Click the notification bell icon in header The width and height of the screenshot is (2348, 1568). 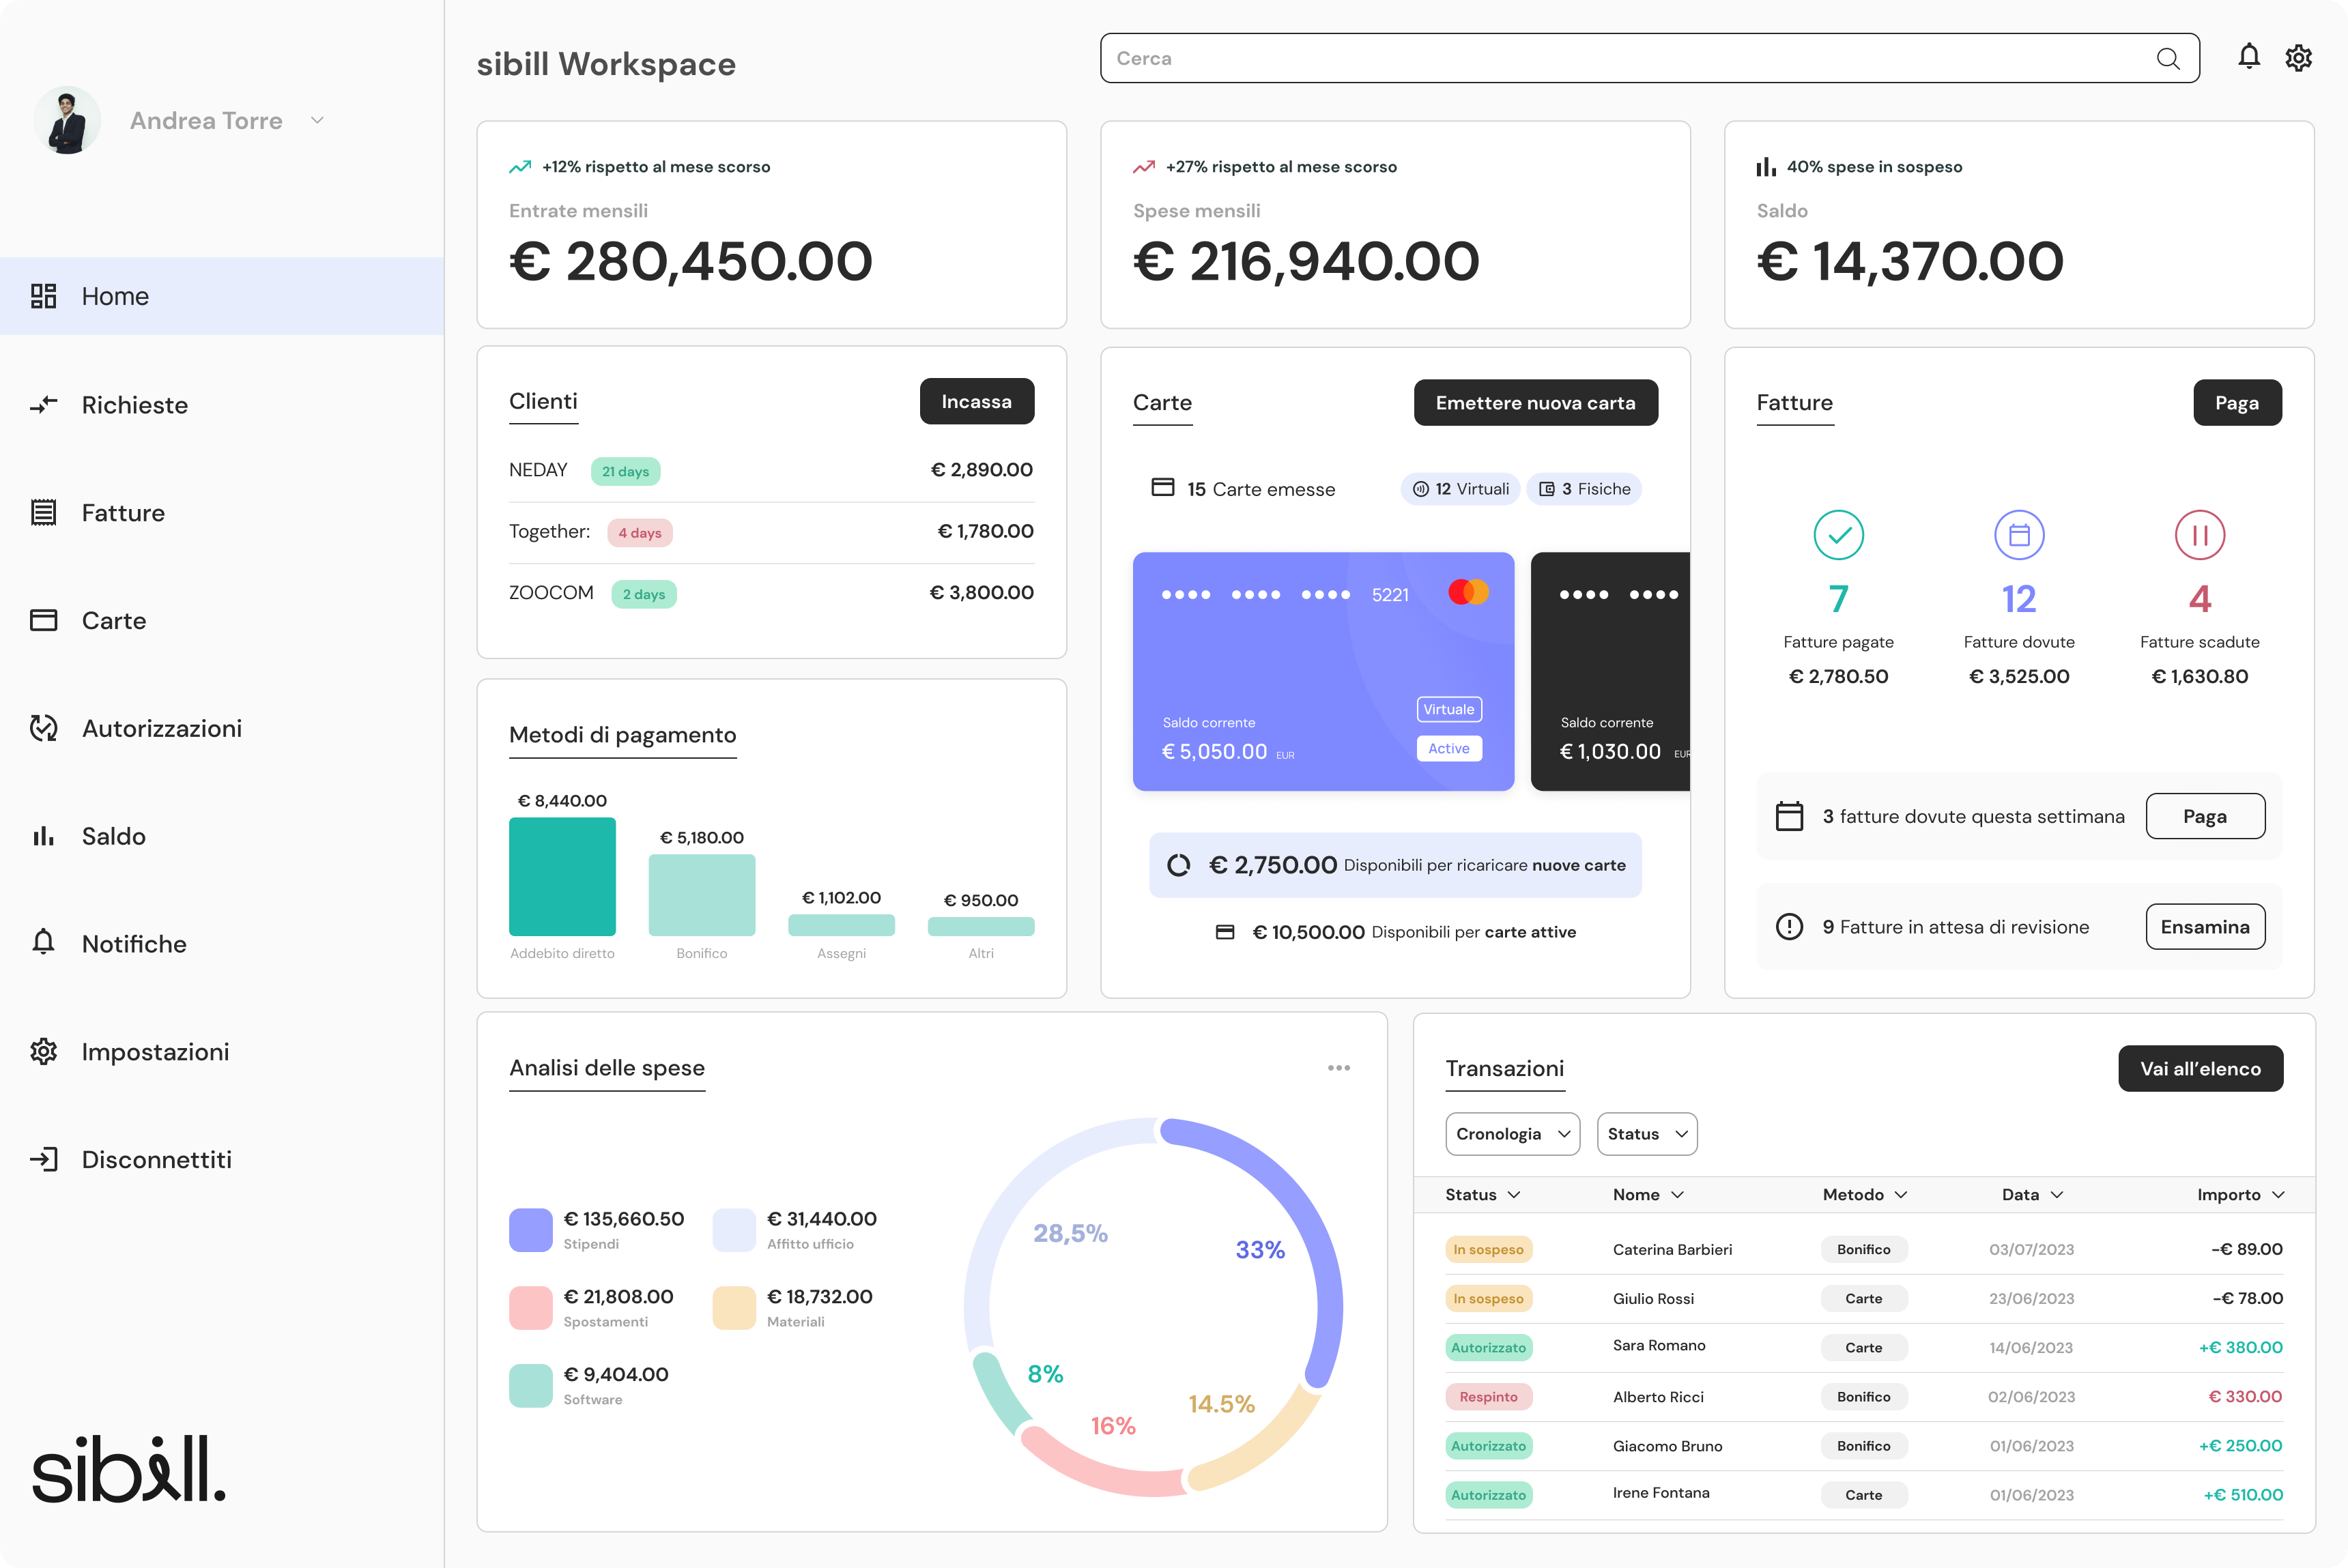click(x=2248, y=57)
